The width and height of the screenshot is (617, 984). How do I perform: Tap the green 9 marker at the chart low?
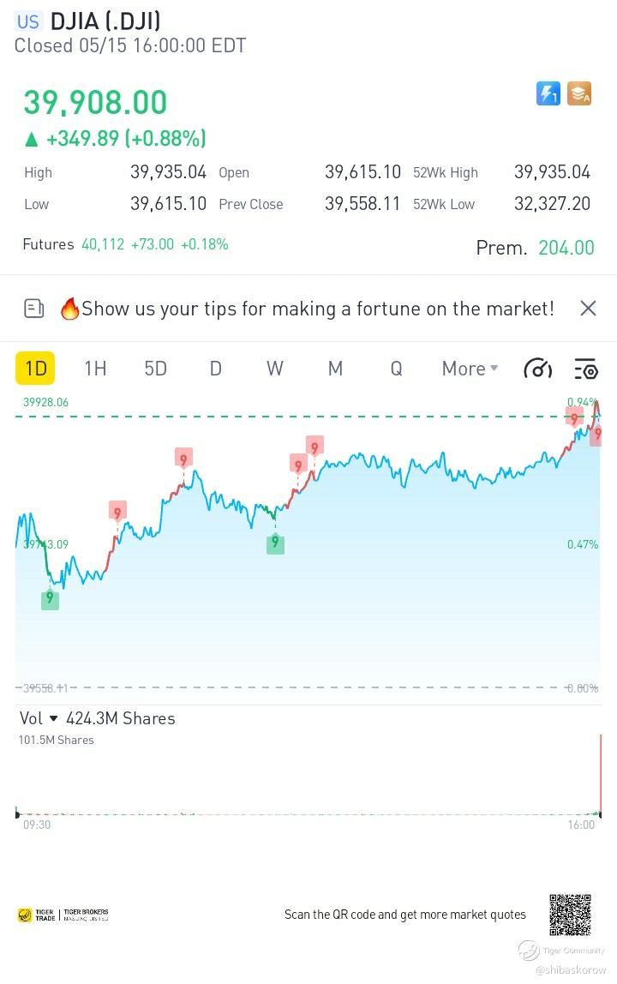51,599
